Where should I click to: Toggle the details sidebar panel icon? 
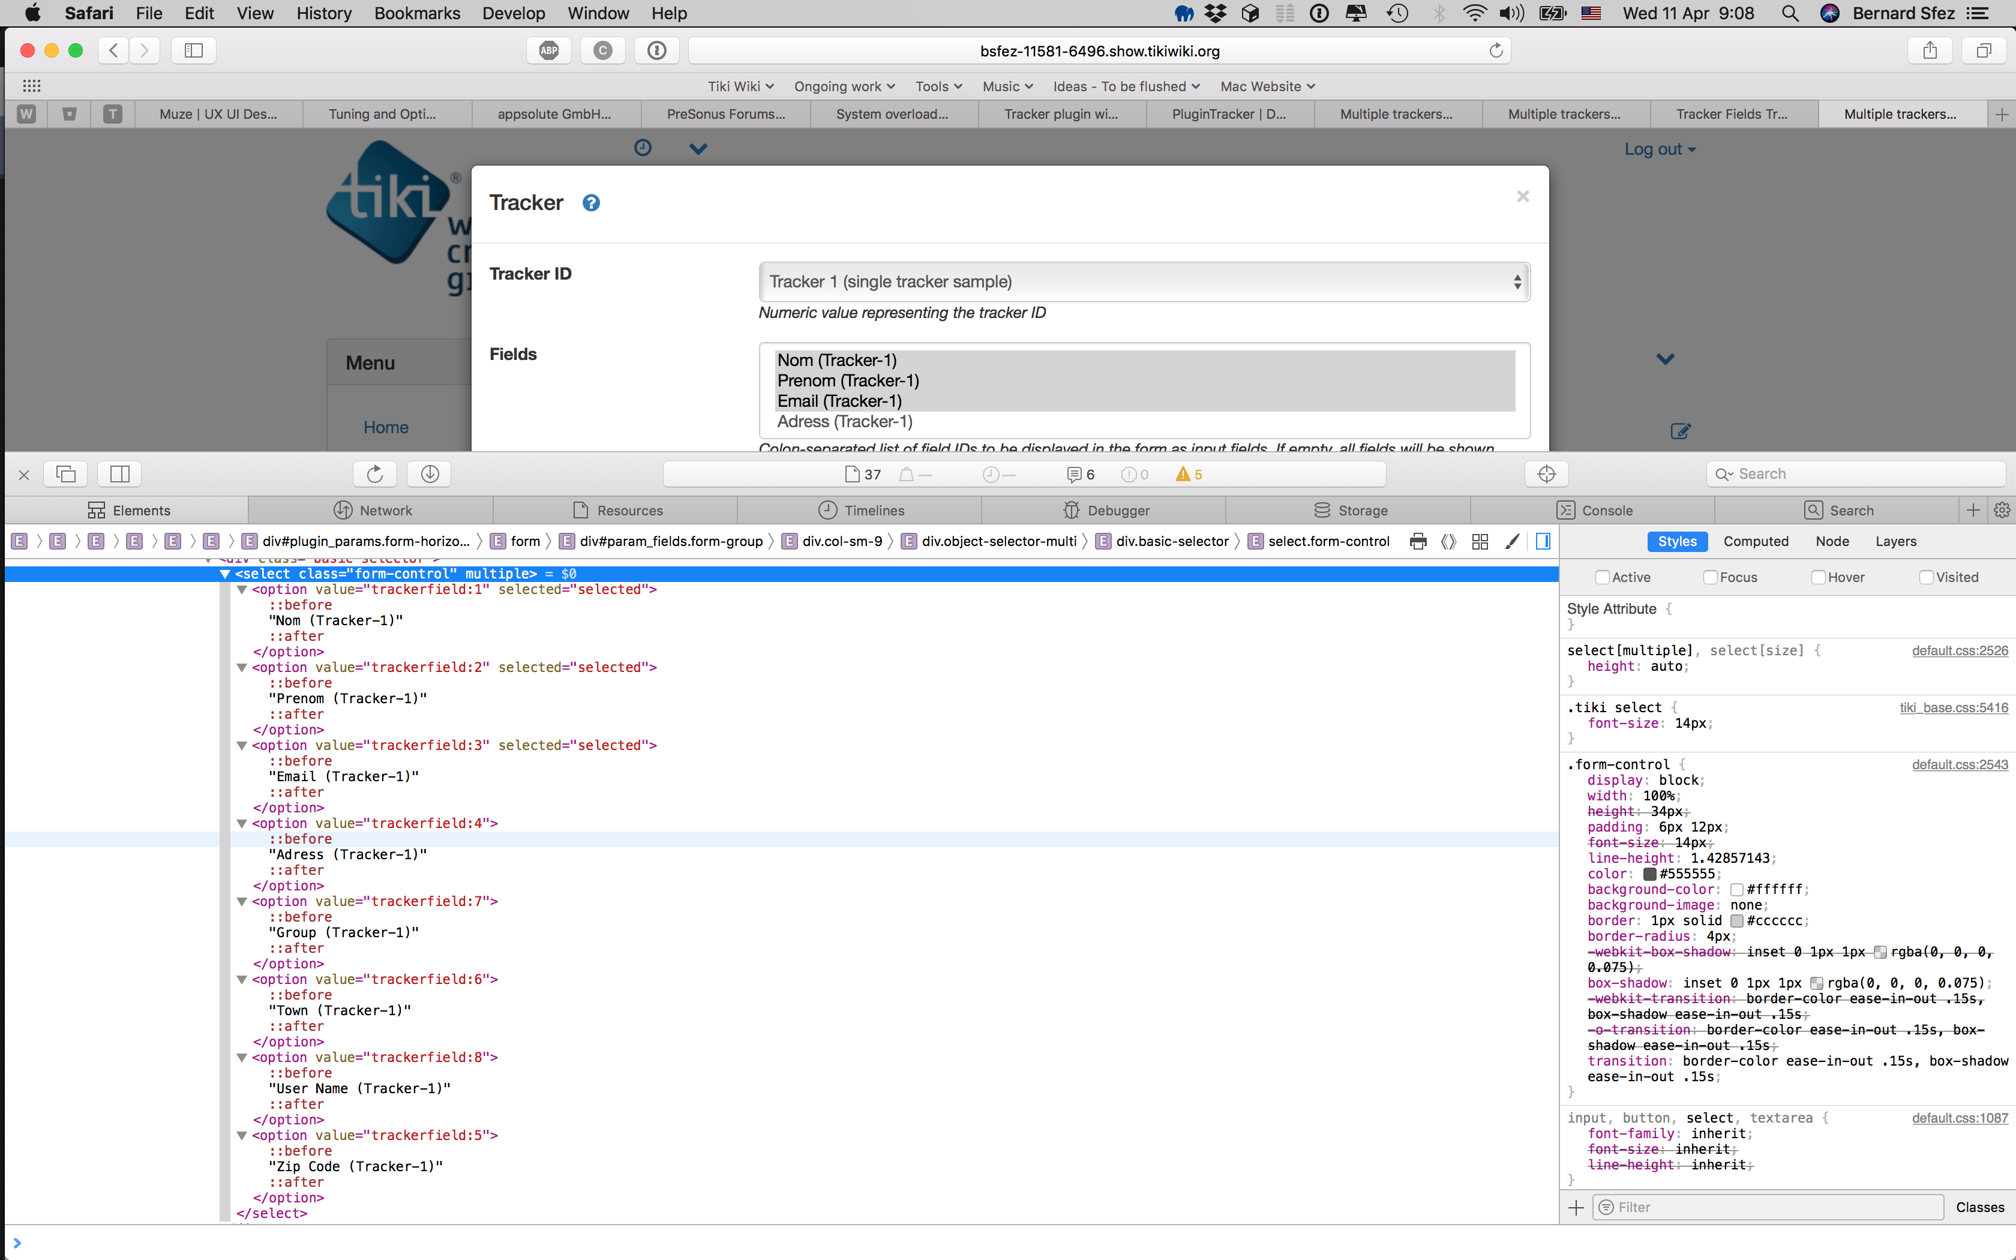click(x=1543, y=542)
